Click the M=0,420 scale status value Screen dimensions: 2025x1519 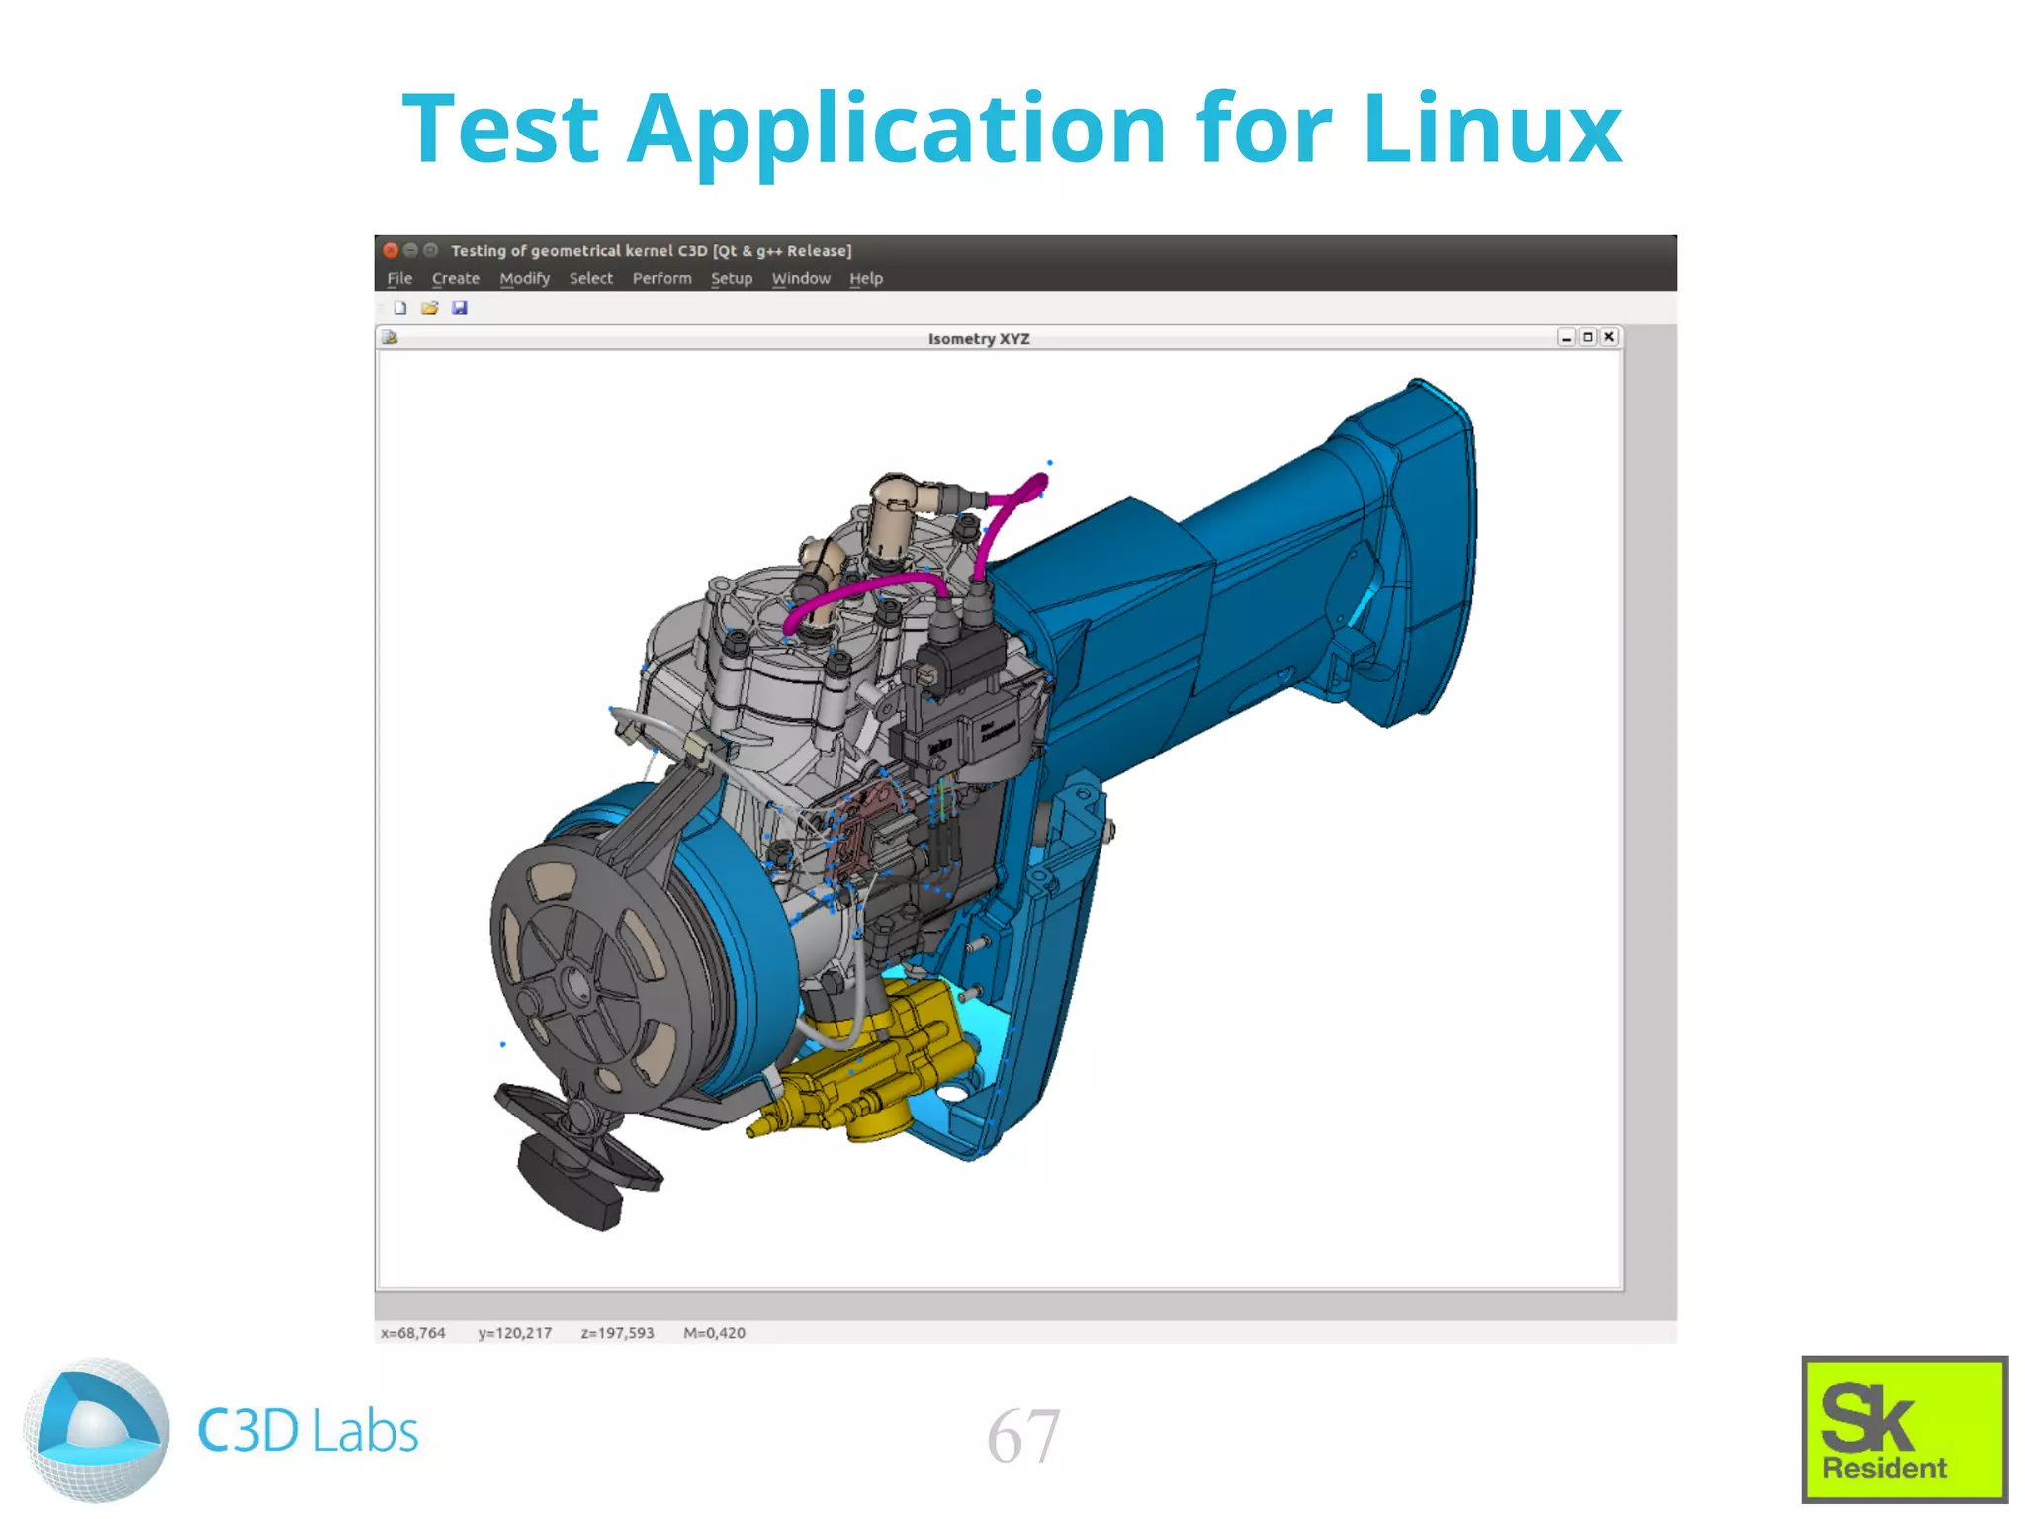pos(714,1333)
